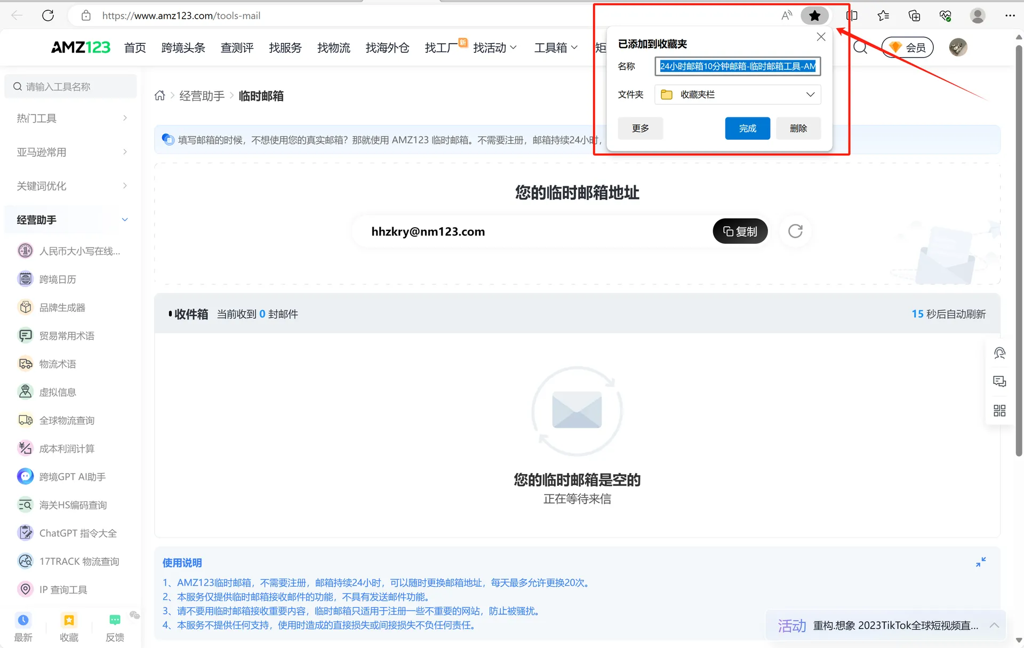
Task: Open the chat feedback icon on right sidebar
Action: click(x=999, y=381)
